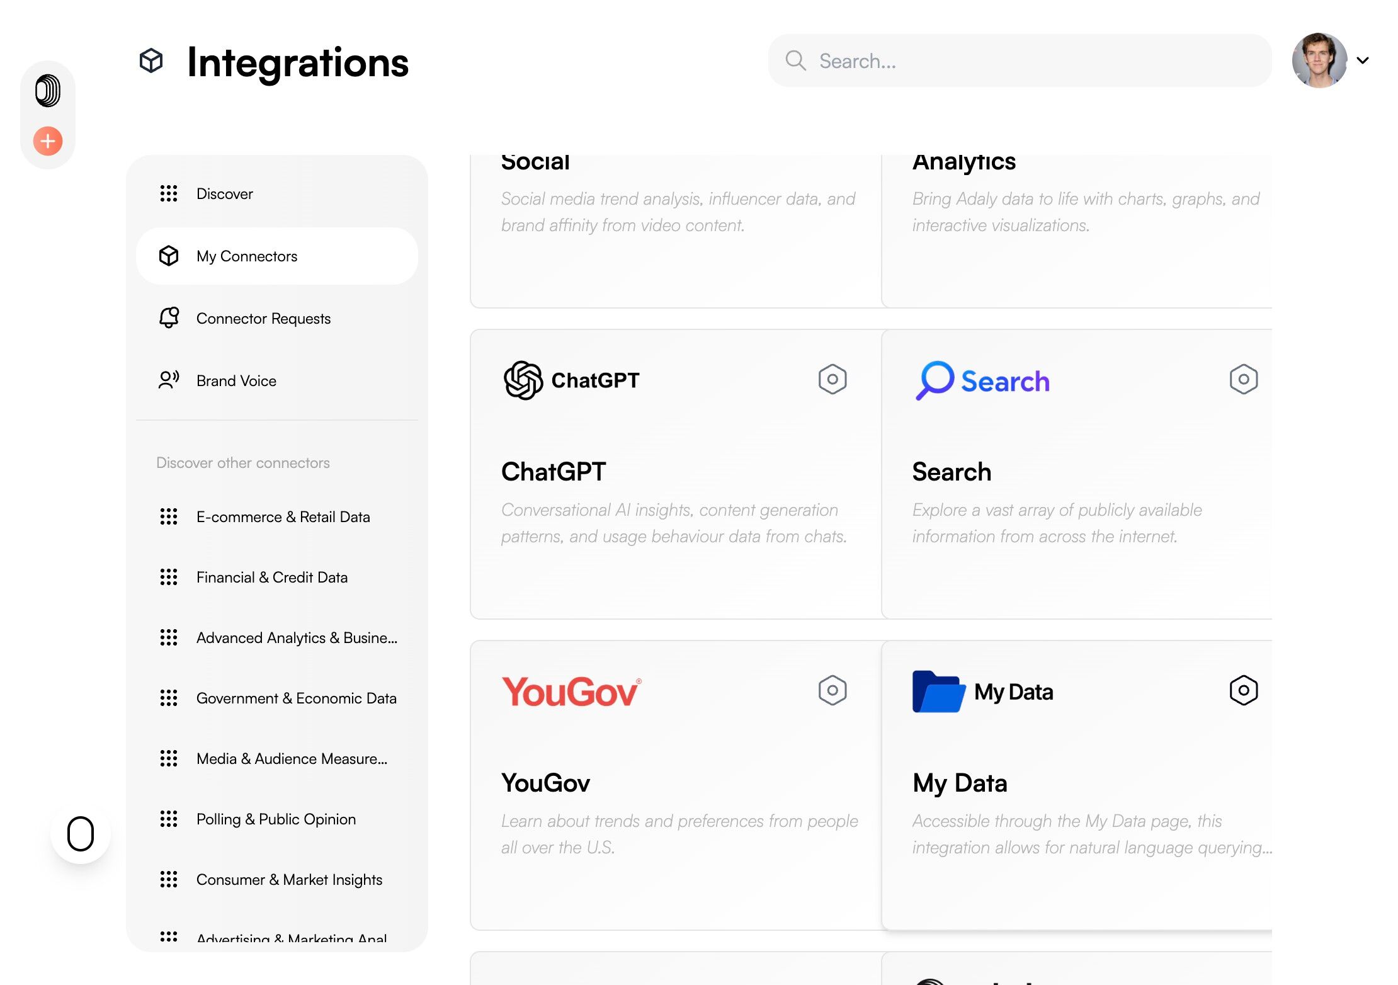
Task: Browse E-commerce & Retail Data connectors
Action: tap(283, 517)
